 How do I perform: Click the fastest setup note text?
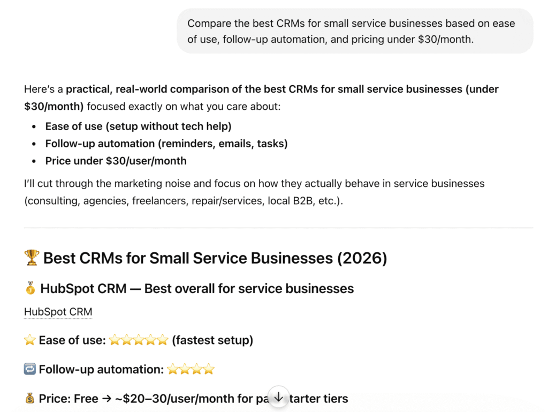(212, 340)
